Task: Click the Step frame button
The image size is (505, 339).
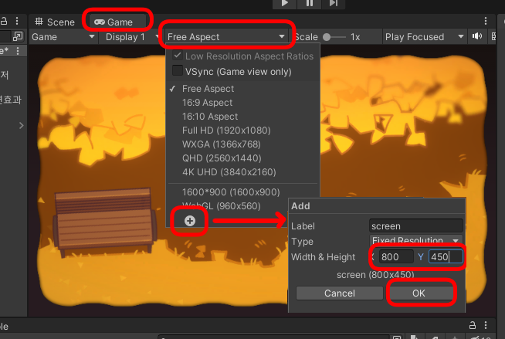Action: pyautogui.click(x=334, y=3)
